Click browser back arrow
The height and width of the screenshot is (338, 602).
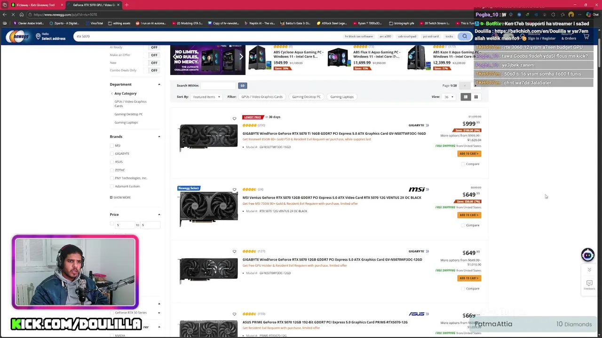pyautogui.click(x=5, y=15)
